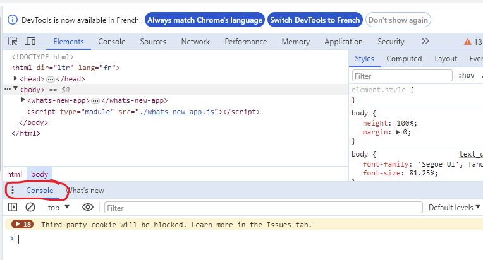Screen dimensions: 483x260
Task: Expand the 18 grouped cookie messages
Action: [x=23, y=224]
